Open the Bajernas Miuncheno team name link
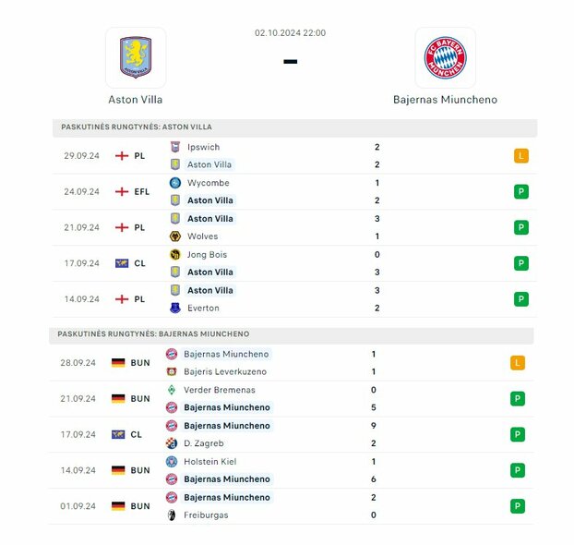Screen dimensions: 574x545 tap(445, 99)
